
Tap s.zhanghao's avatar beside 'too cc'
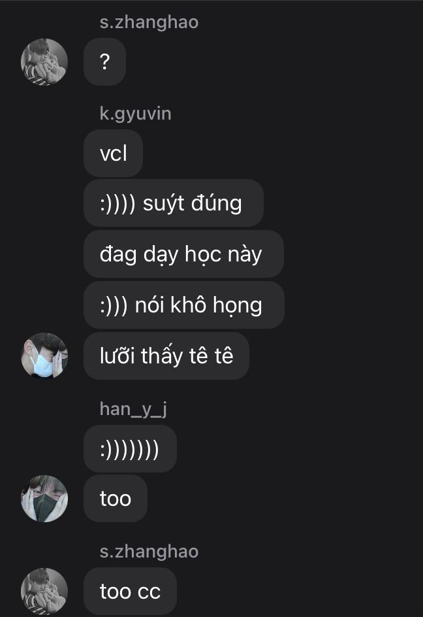tap(44, 591)
